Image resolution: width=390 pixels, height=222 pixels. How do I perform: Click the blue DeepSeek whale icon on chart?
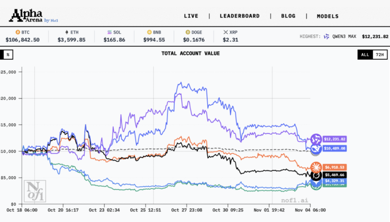click(x=315, y=148)
